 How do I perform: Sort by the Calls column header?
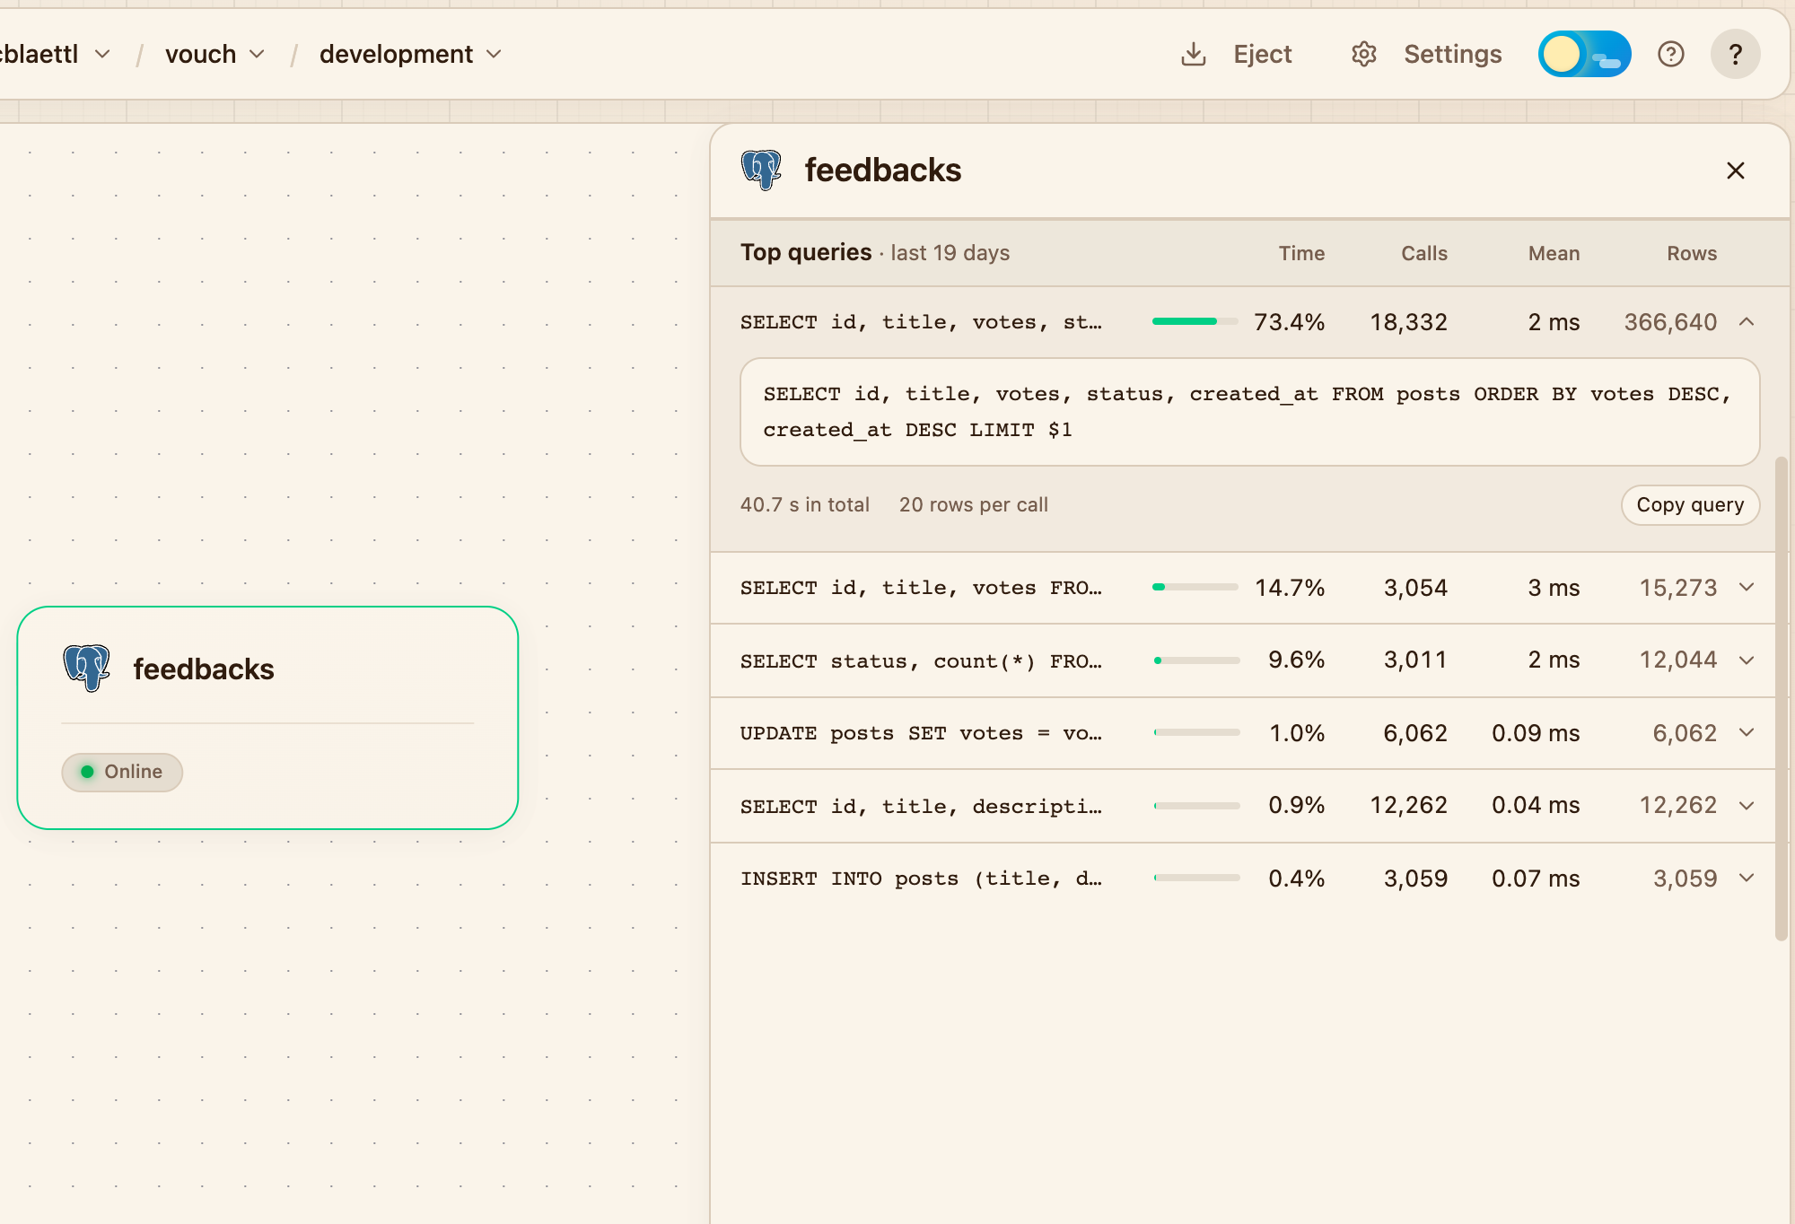tap(1424, 253)
